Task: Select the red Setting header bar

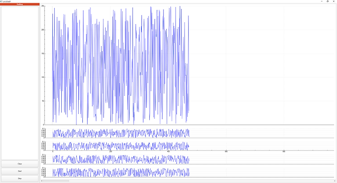Action: (20, 4)
